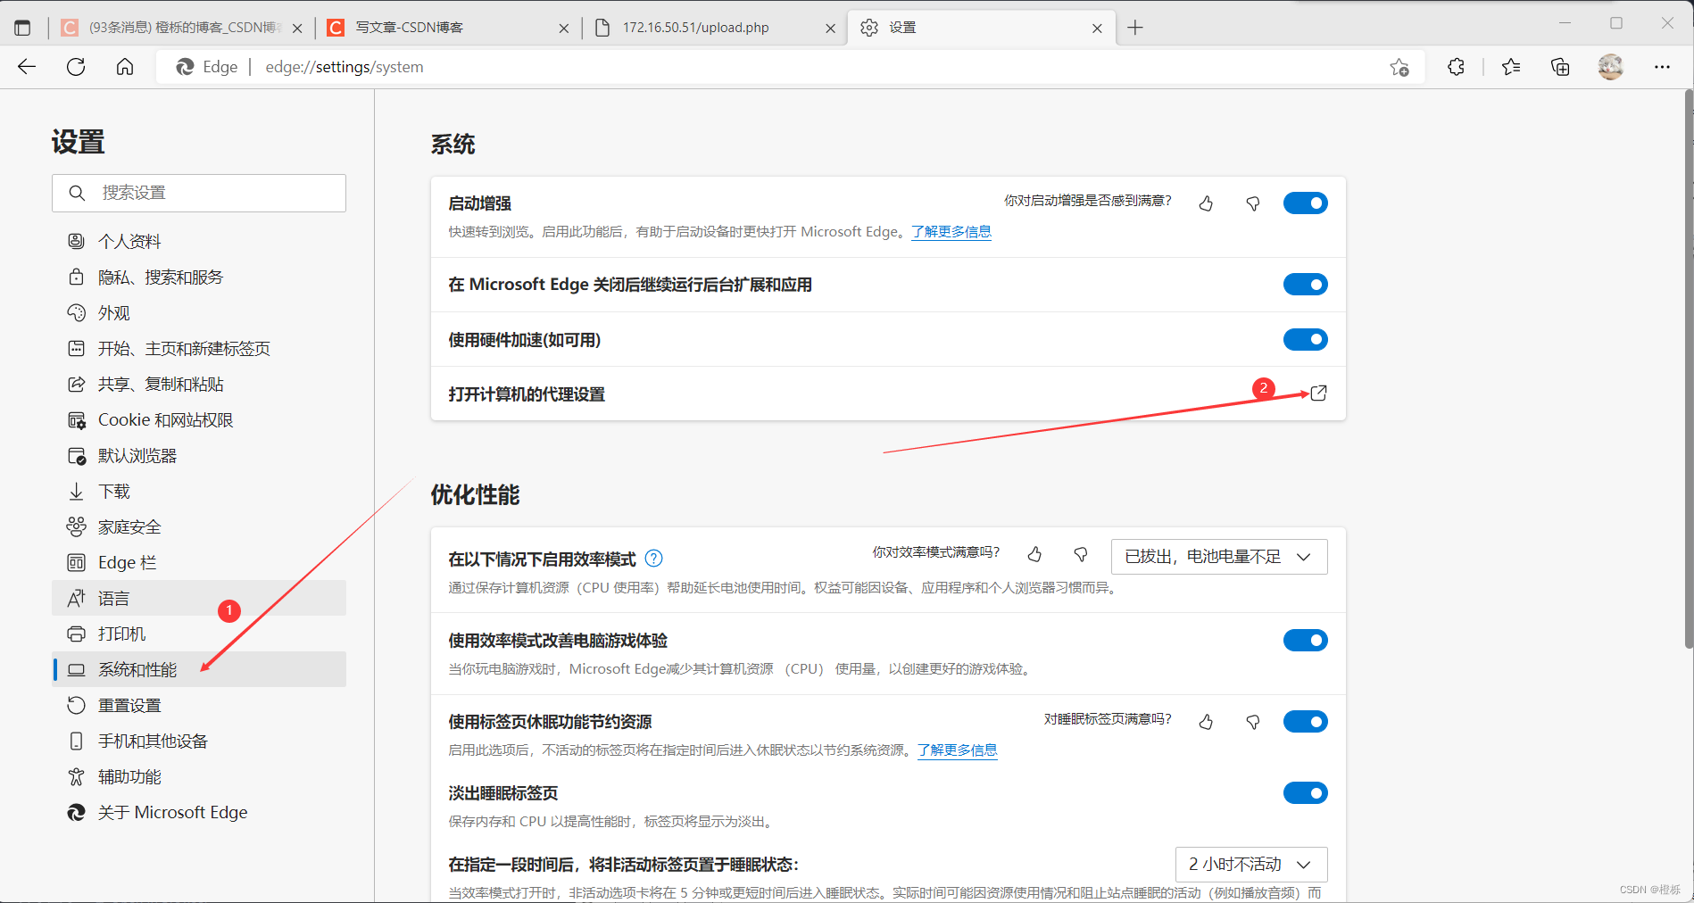Open 辅助功能 section
Image resolution: width=1694 pixels, height=903 pixels.
point(200,776)
